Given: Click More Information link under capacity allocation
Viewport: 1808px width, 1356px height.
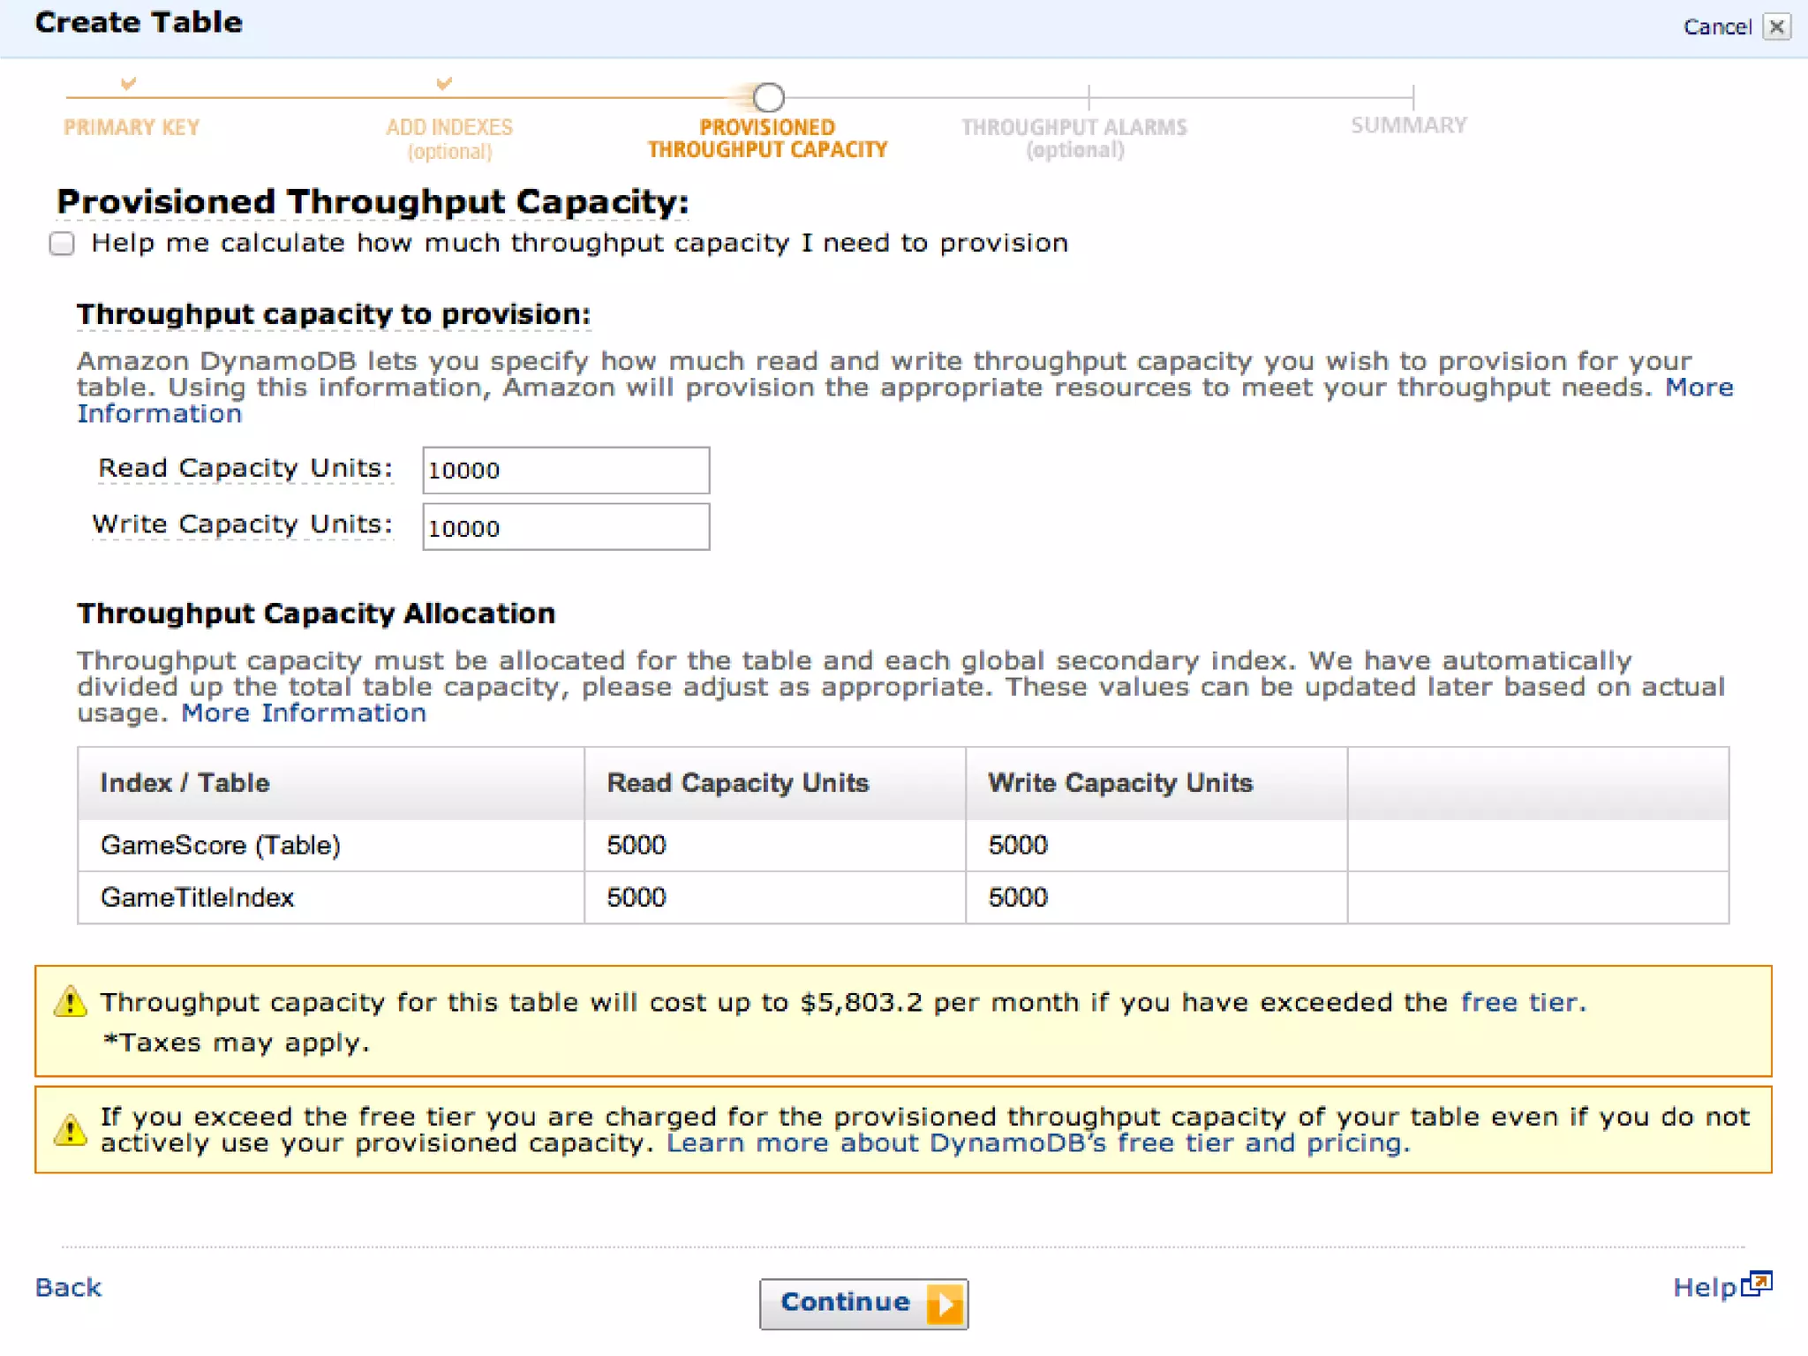Looking at the screenshot, I should point(304,713).
